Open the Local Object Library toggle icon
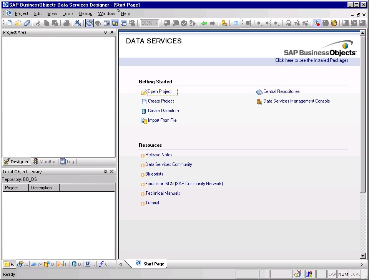The image size is (369, 280). pos(89,23)
